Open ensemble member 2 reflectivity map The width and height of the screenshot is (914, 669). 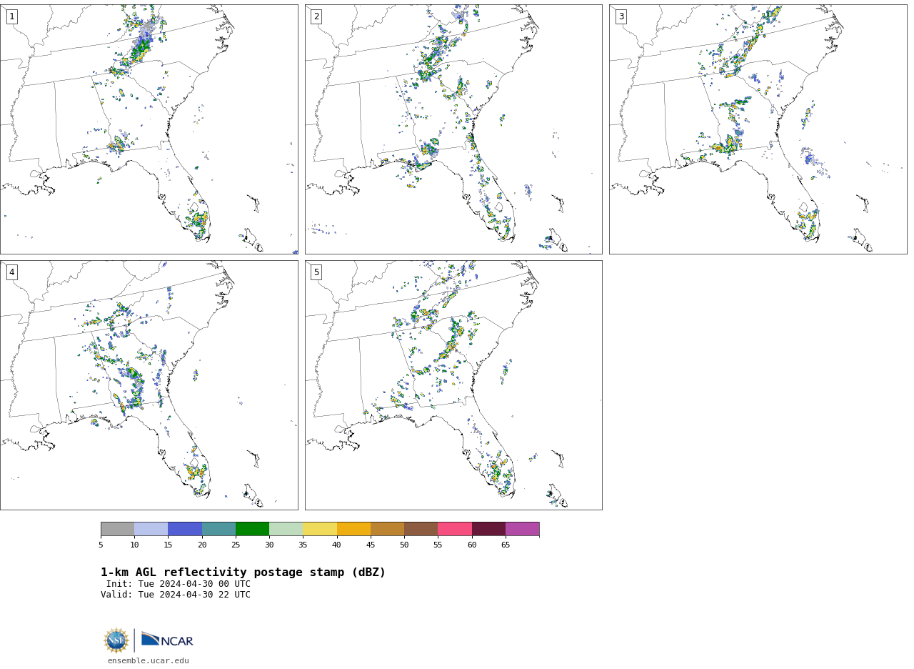453,129
